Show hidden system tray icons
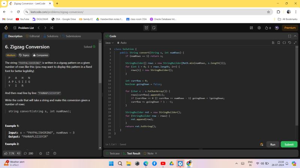 tap(237, 163)
